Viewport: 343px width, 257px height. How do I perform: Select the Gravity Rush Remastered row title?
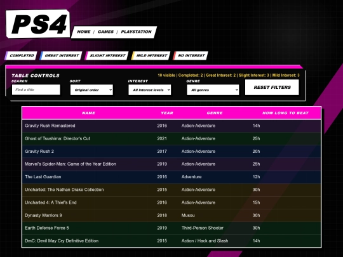click(50, 126)
